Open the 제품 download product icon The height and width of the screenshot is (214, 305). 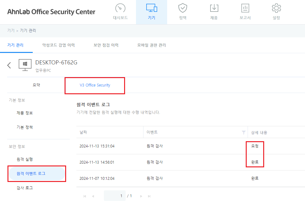pyautogui.click(x=214, y=8)
